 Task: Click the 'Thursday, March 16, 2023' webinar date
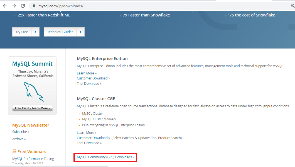tap(28, 163)
